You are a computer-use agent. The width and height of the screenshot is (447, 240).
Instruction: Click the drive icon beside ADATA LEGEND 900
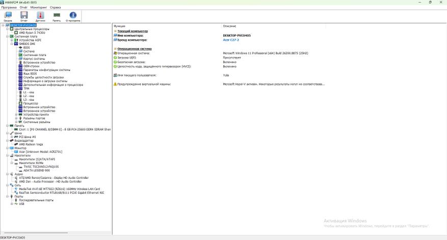pos(20,171)
